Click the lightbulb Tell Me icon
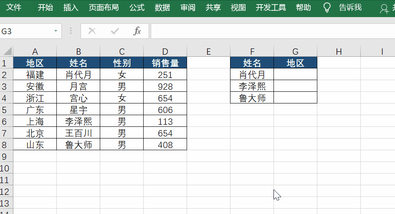 pos(327,8)
